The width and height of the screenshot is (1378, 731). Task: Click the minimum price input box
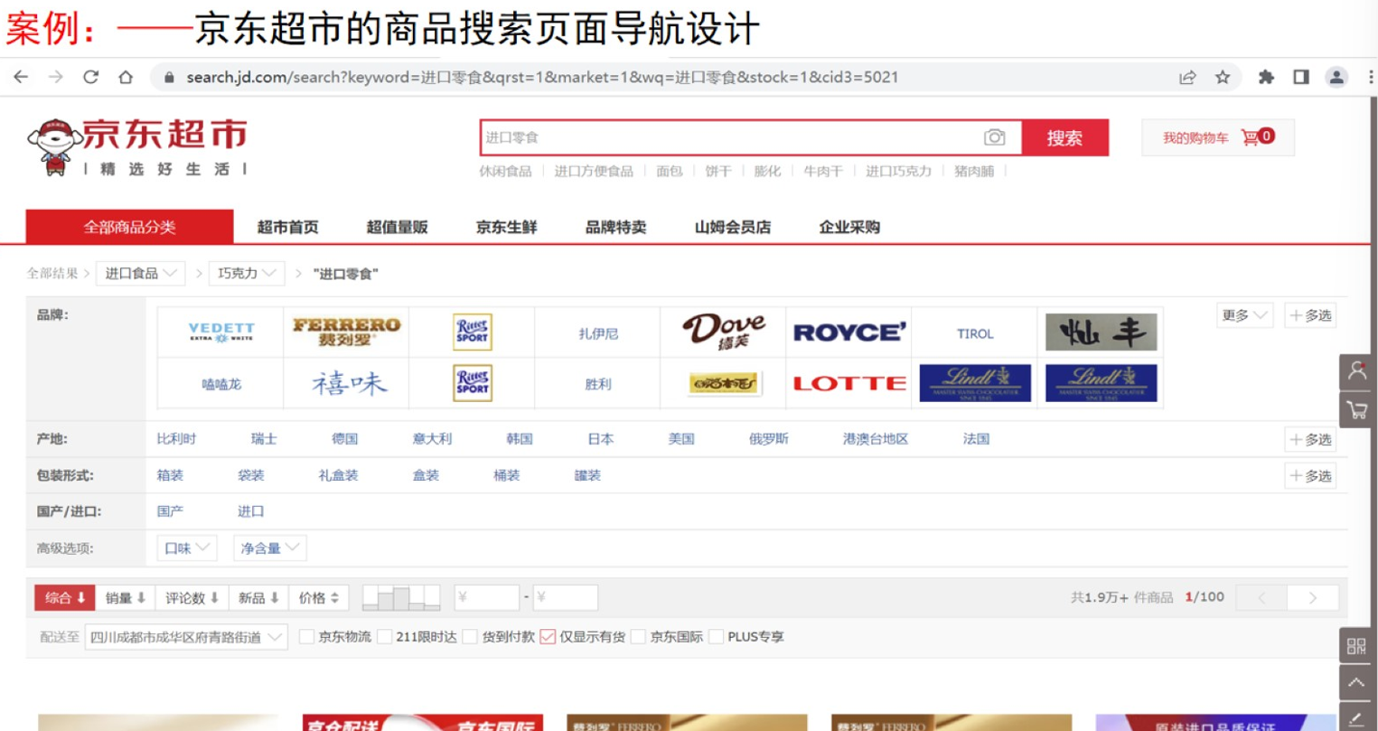(x=486, y=597)
